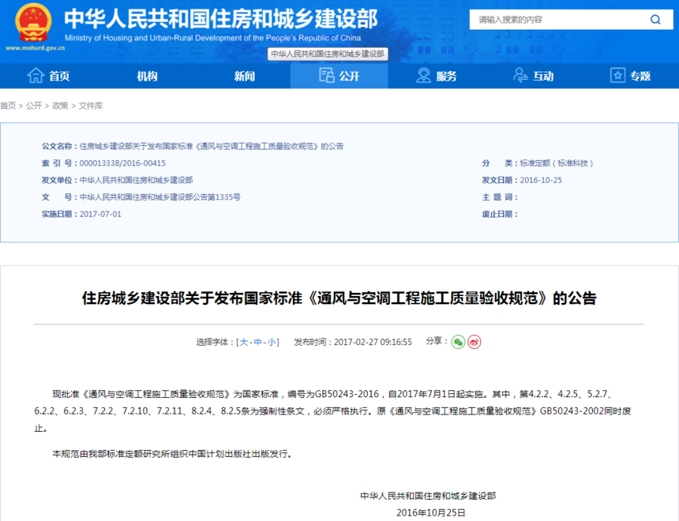The width and height of the screenshot is (679, 521).
Task: Go to 首页 label in navigation bar
Action: click(x=59, y=77)
